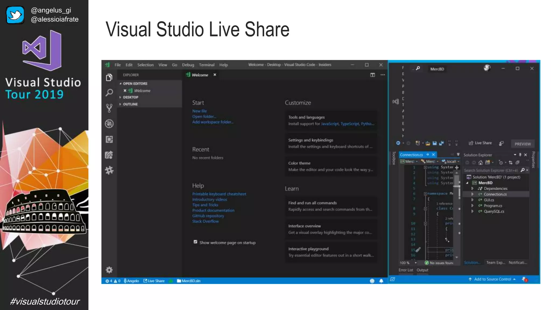Image resolution: width=551 pixels, height=310 pixels.
Task: Expand GUI.cs in Solution Explorer
Action: (472, 200)
